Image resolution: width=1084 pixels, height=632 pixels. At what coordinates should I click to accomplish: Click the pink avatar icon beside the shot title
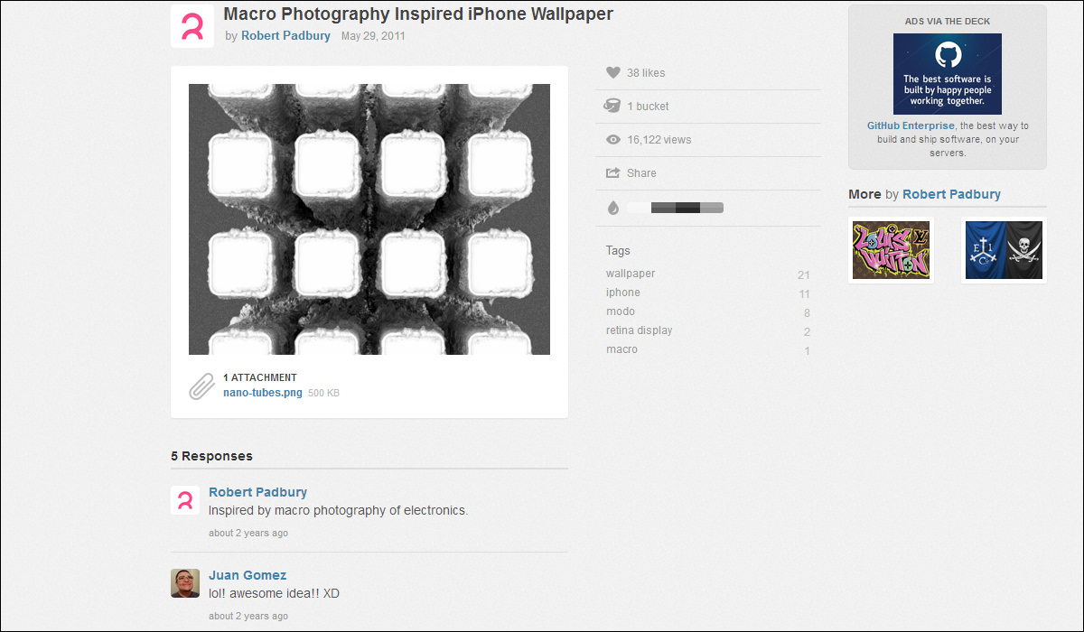[x=192, y=26]
